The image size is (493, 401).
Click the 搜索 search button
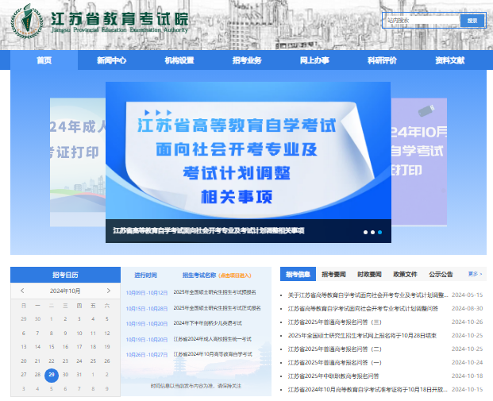(472, 21)
